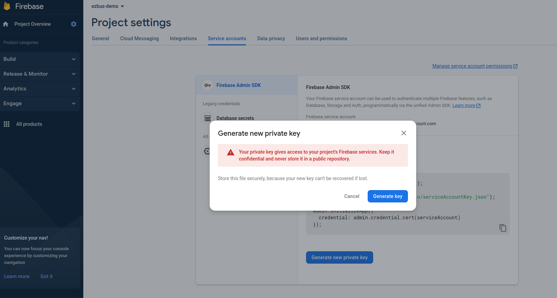
Task: Open Manage service account permissions link
Action: pos(472,66)
